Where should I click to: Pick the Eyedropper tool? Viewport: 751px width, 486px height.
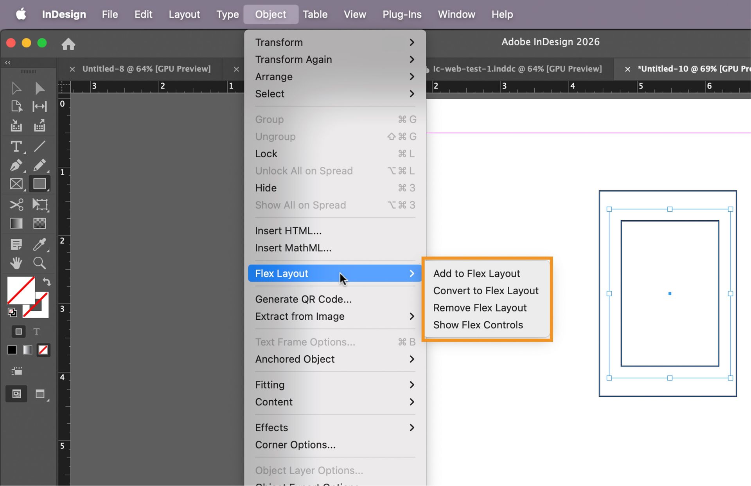[x=40, y=245]
